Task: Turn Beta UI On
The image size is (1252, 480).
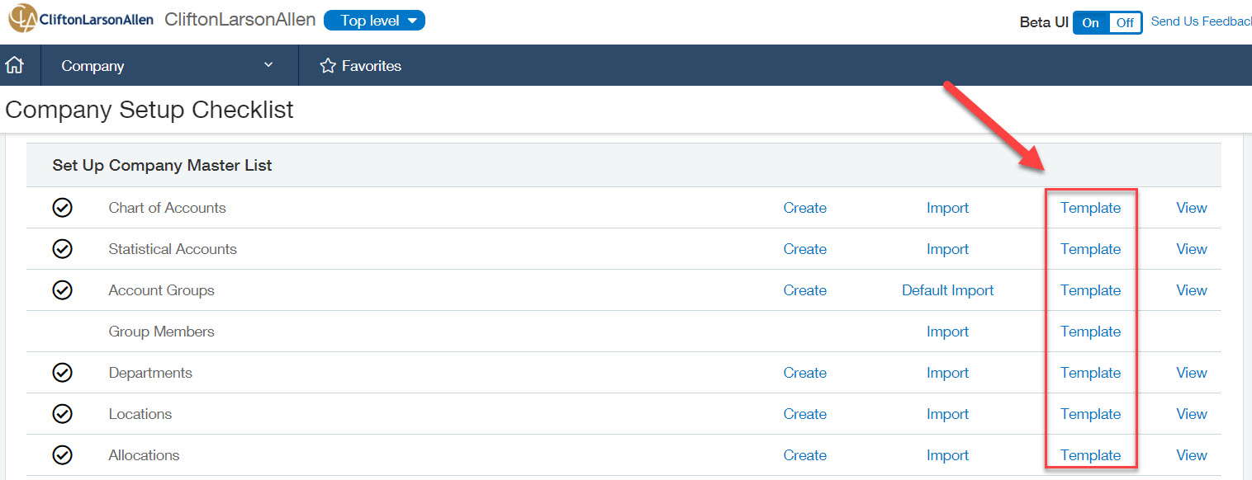Action: [x=1090, y=22]
